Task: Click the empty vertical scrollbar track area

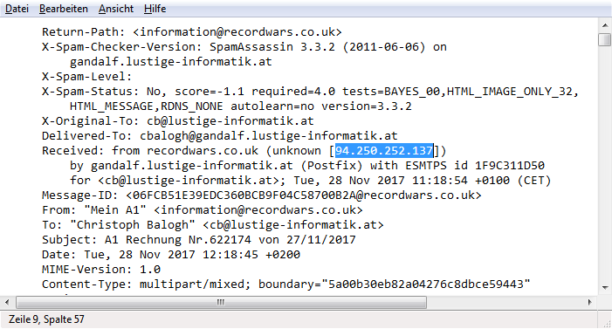Action: click(605, 164)
